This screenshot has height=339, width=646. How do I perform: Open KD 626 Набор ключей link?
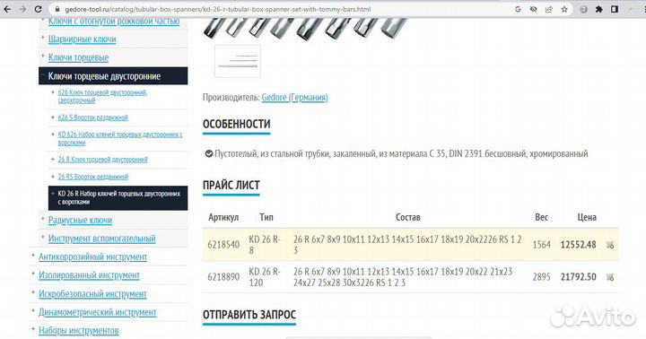120,138
